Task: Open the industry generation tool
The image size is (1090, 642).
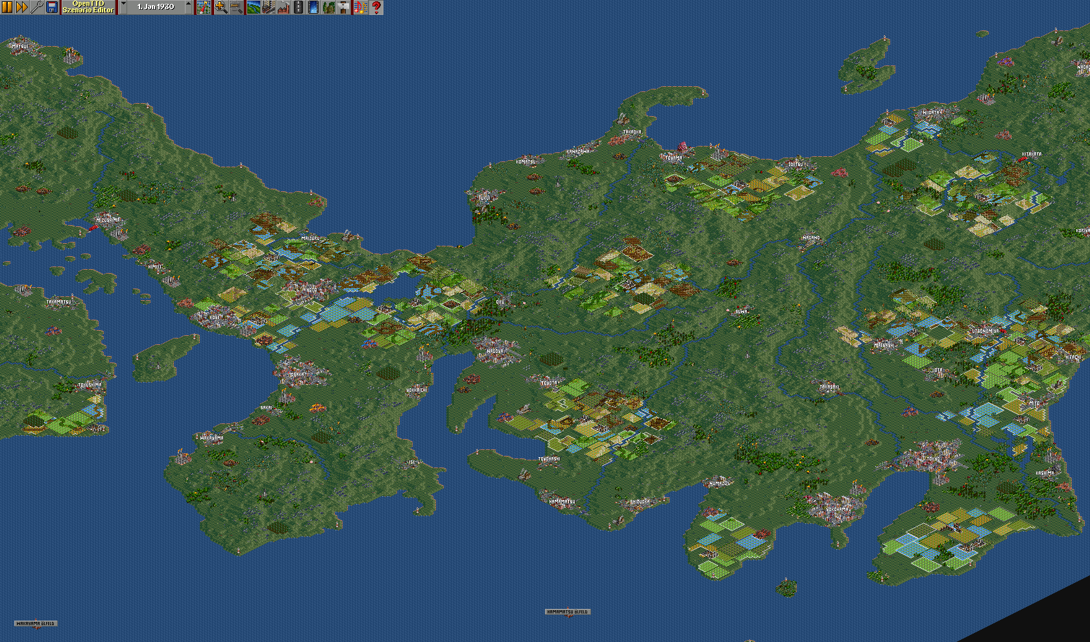Action: pyautogui.click(x=283, y=7)
